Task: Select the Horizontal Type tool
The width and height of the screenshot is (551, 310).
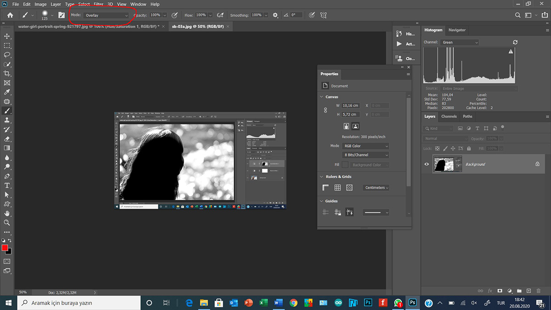Action: (x=7, y=185)
